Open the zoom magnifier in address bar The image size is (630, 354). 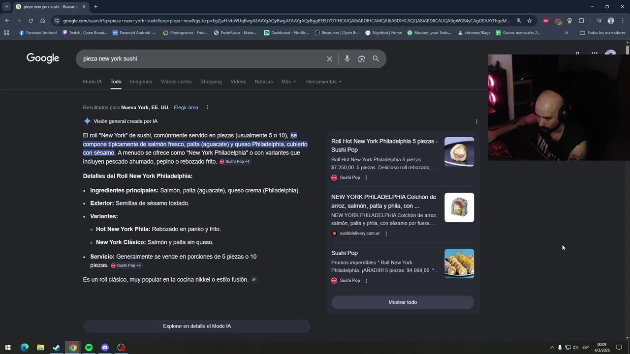pyautogui.click(x=519, y=21)
